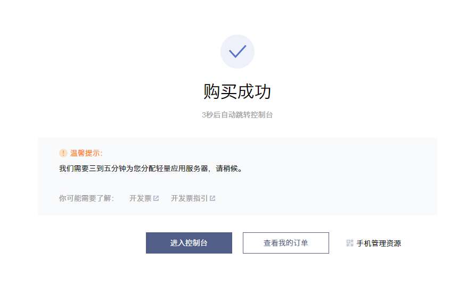
Task: Select the 手机管理资源 option
Action: pos(379,243)
